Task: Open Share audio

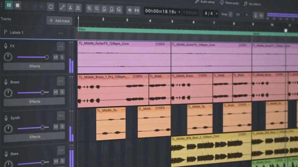Action: 229,3
